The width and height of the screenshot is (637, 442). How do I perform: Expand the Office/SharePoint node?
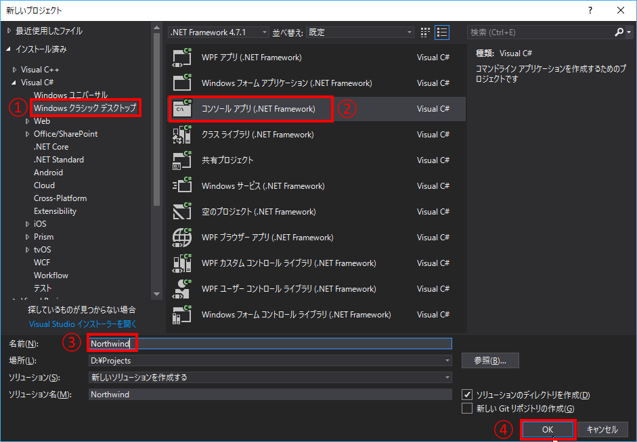pyautogui.click(x=28, y=134)
